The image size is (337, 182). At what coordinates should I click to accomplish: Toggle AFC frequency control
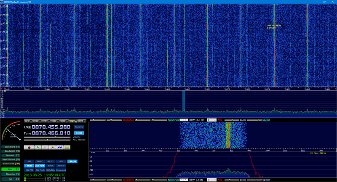61,161
